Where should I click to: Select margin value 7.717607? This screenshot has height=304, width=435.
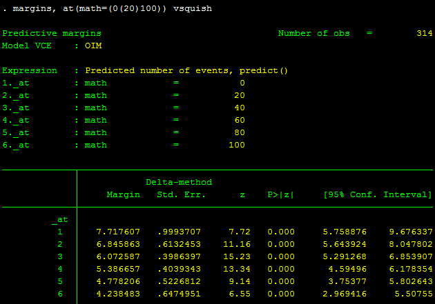point(117,232)
